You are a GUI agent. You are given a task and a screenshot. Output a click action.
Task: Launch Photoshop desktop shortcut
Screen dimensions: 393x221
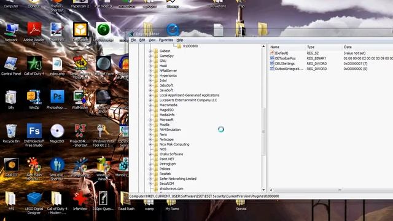click(x=57, y=97)
